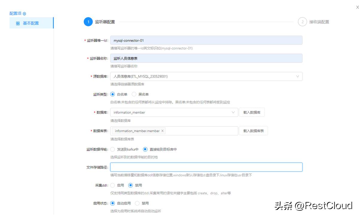Click the 文件存储路径 input field
The width and height of the screenshot is (359, 217).
click(206, 167)
